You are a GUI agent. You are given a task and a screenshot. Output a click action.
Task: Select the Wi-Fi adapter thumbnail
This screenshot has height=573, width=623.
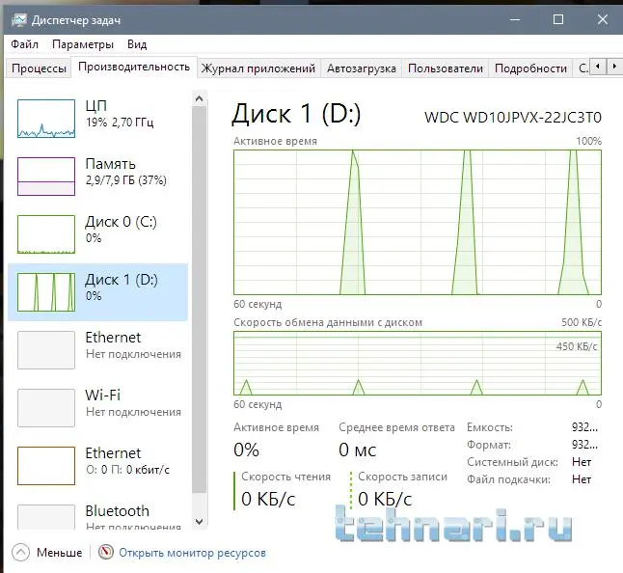pyautogui.click(x=46, y=408)
